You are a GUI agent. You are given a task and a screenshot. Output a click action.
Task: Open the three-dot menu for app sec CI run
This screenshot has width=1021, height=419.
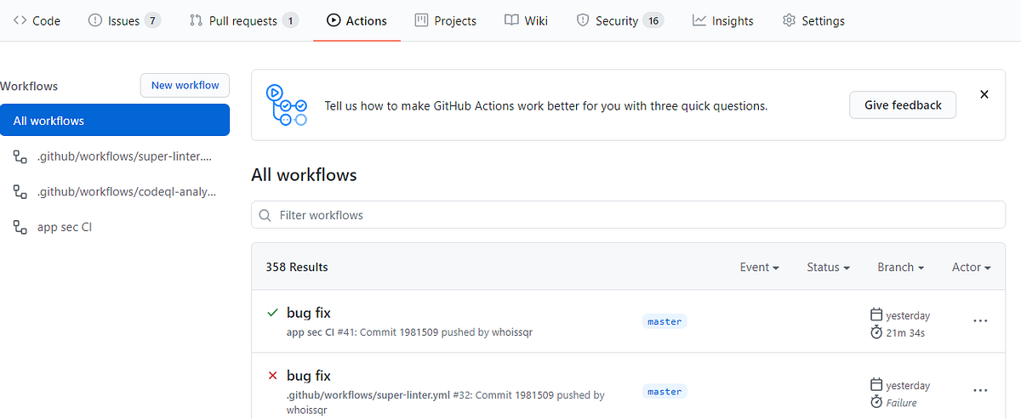tap(980, 321)
